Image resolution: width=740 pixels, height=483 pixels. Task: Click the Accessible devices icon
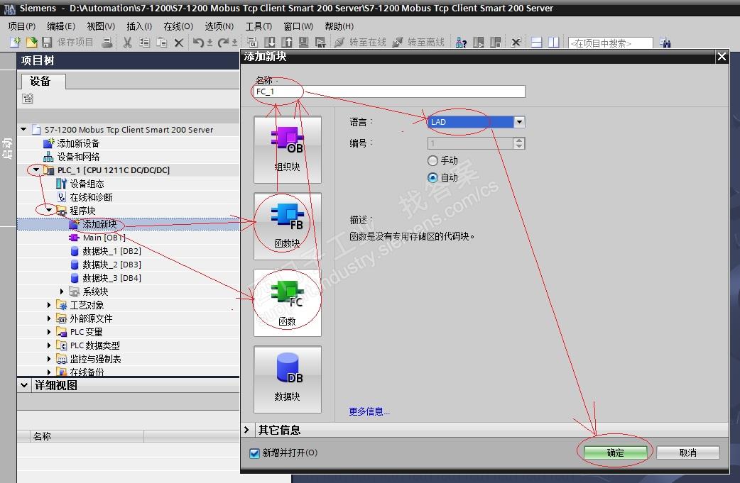(461, 43)
